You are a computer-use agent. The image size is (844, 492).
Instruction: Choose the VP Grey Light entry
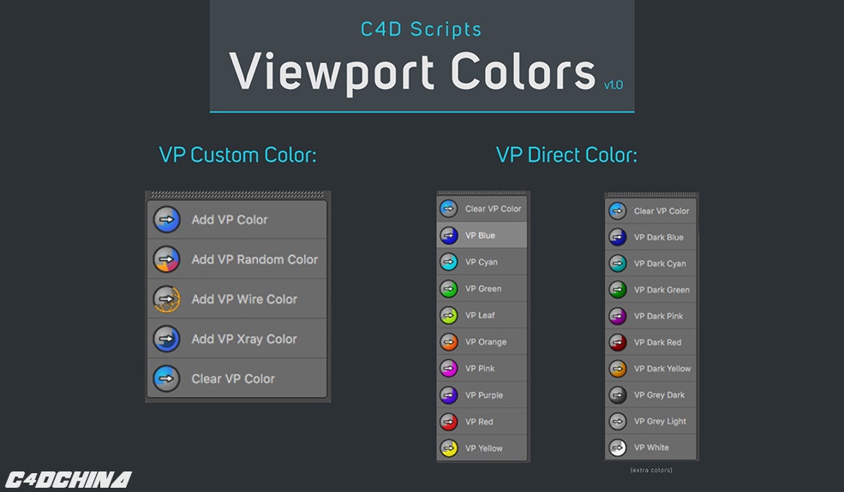pyautogui.click(x=650, y=422)
